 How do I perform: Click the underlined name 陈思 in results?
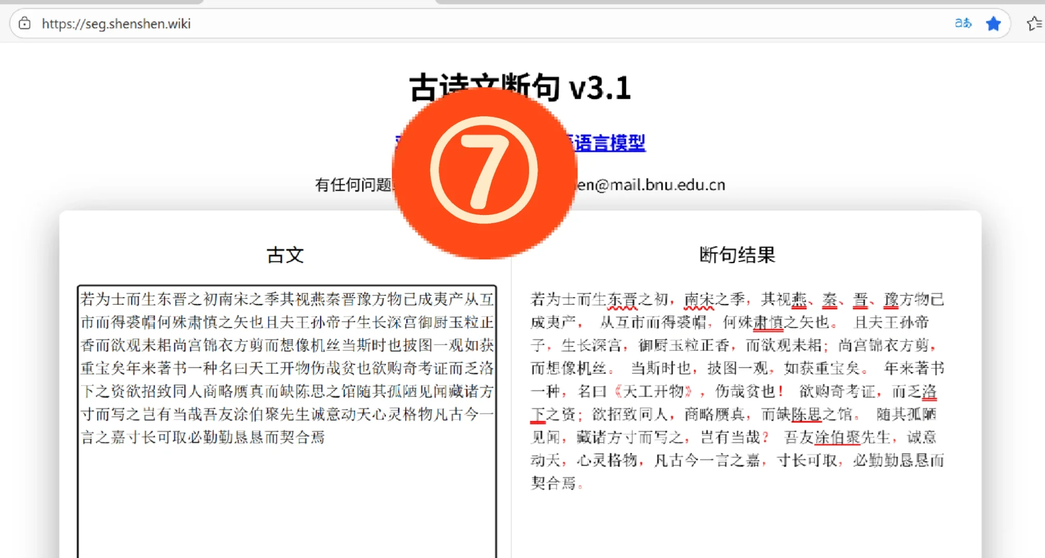coord(806,414)
